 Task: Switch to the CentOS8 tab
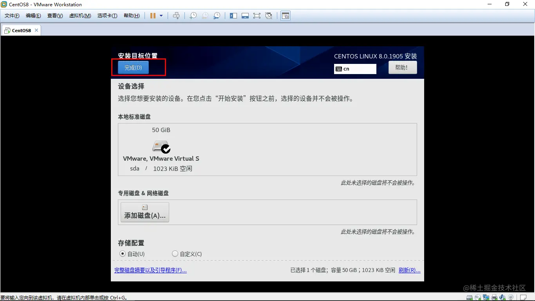(21, 30)
